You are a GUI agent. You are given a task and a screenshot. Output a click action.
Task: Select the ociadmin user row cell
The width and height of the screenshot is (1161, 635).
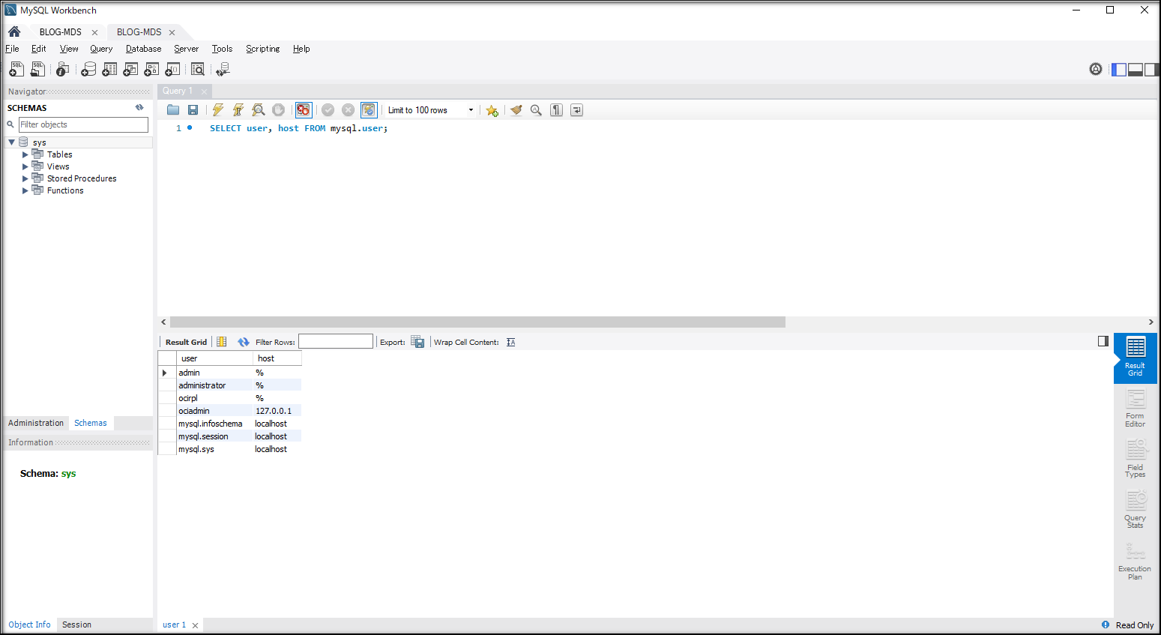click(x=215, y=411)
